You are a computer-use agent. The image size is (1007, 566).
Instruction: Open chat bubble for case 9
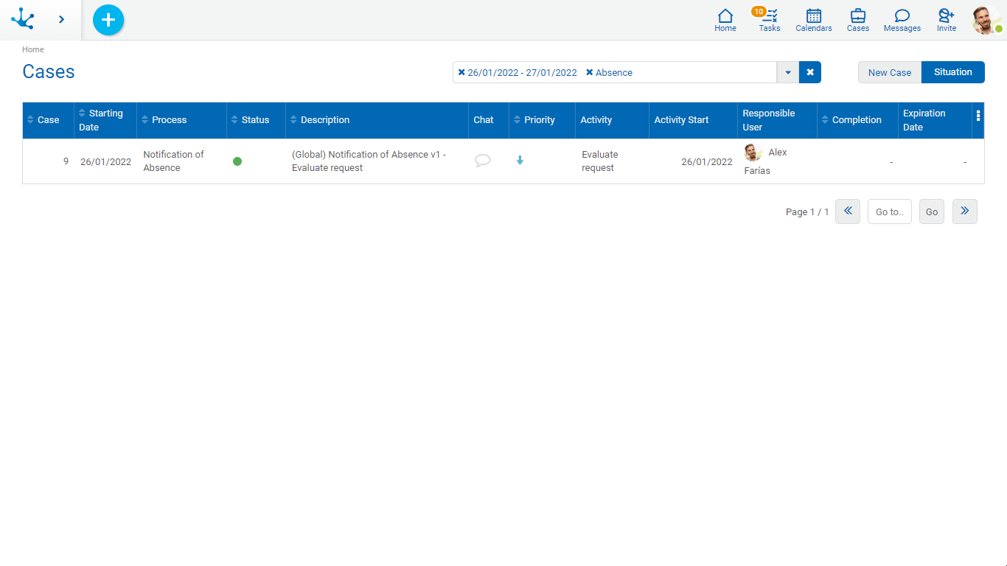coord(483,161)
